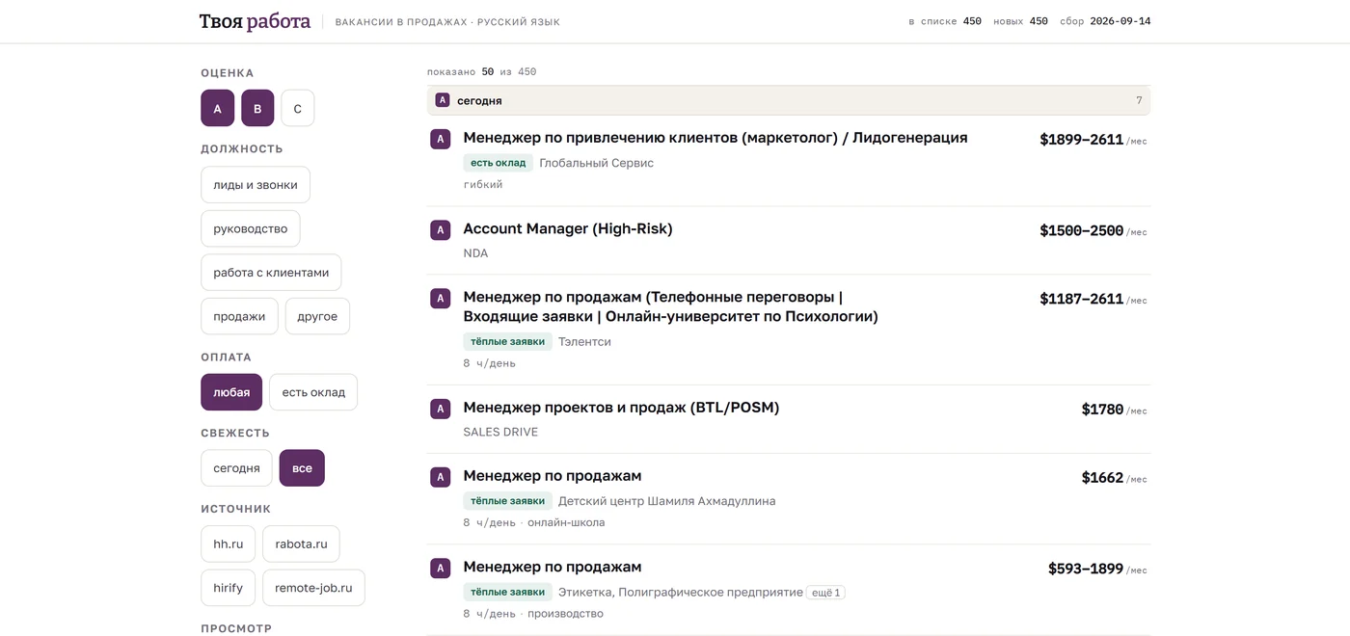The height and width of the screenshot is (636, 1350).
Task: Click the 'производство' label on Этикетка row
Action: (565, 613)
